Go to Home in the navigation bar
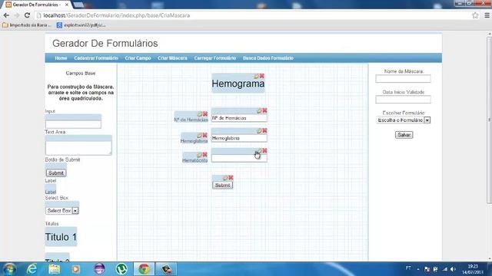This screenshot has width=492, height=276. [61, 58]
